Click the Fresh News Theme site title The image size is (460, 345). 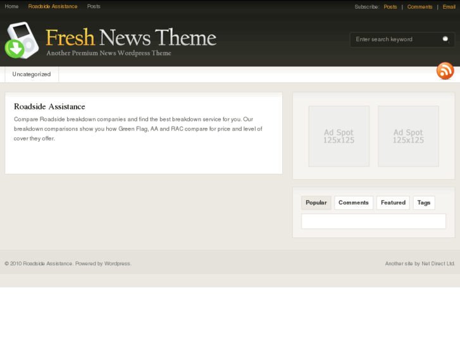click(x=131, y=37)
